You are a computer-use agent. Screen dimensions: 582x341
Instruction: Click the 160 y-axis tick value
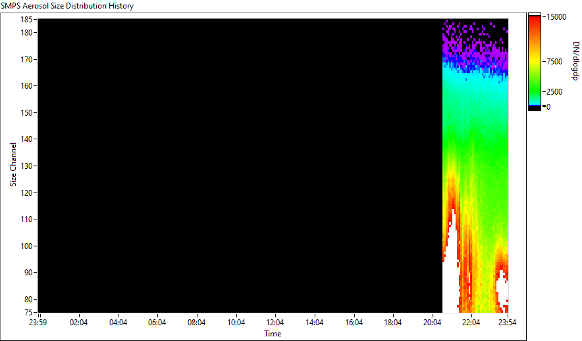tap(26, 86)
